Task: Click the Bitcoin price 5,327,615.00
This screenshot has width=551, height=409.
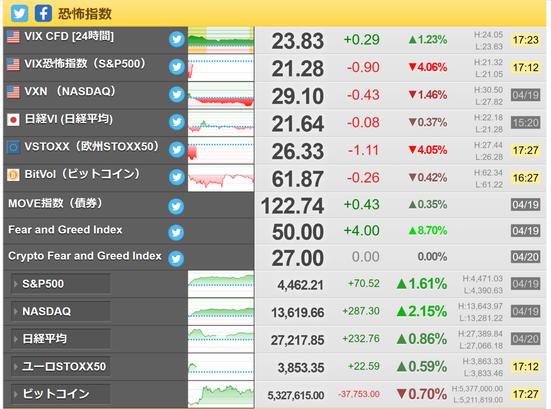Action: click(296, 395)
